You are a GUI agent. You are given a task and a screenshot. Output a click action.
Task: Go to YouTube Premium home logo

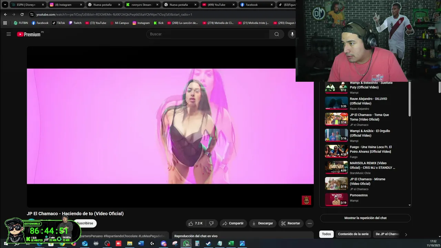[x=29, y=34]
